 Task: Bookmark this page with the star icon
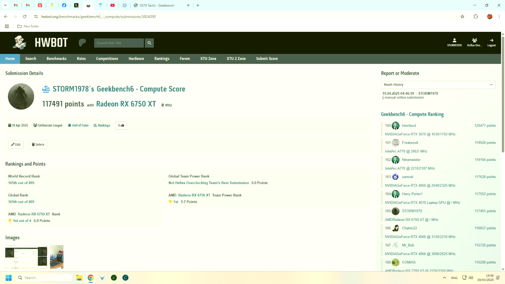tap(462, 17)
